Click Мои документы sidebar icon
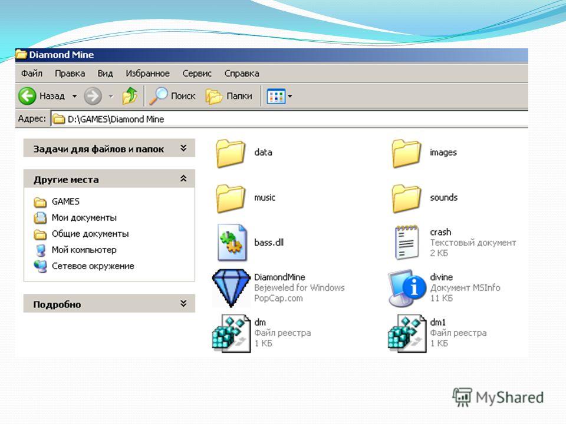The width and height of the screenshot is (566, 424). point(40,218)
